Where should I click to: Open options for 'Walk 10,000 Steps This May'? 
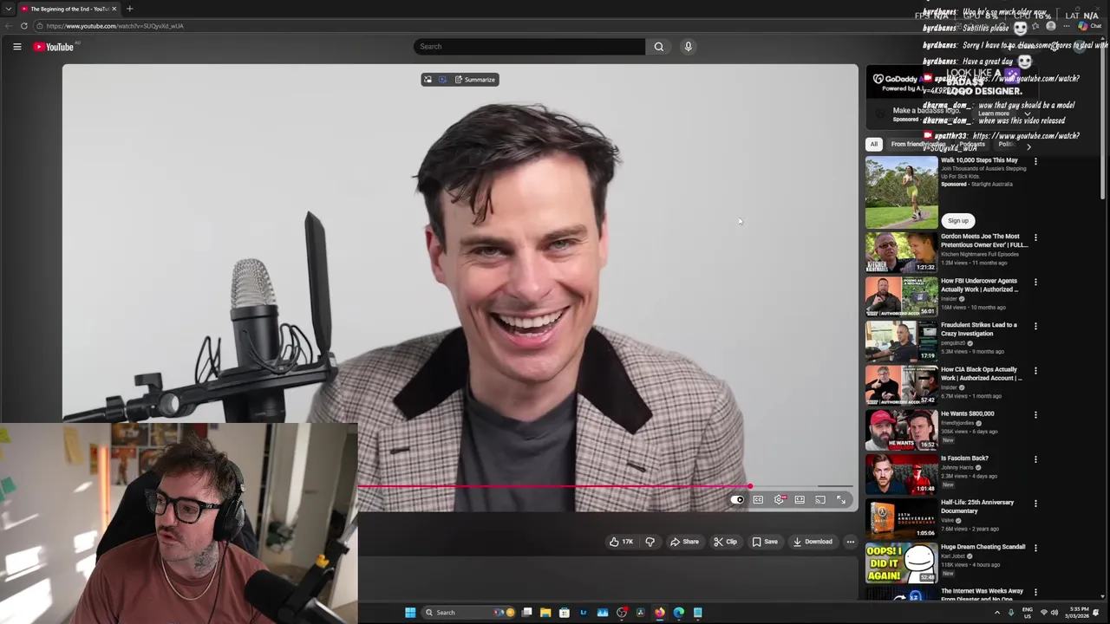(x=1035, y=161)
